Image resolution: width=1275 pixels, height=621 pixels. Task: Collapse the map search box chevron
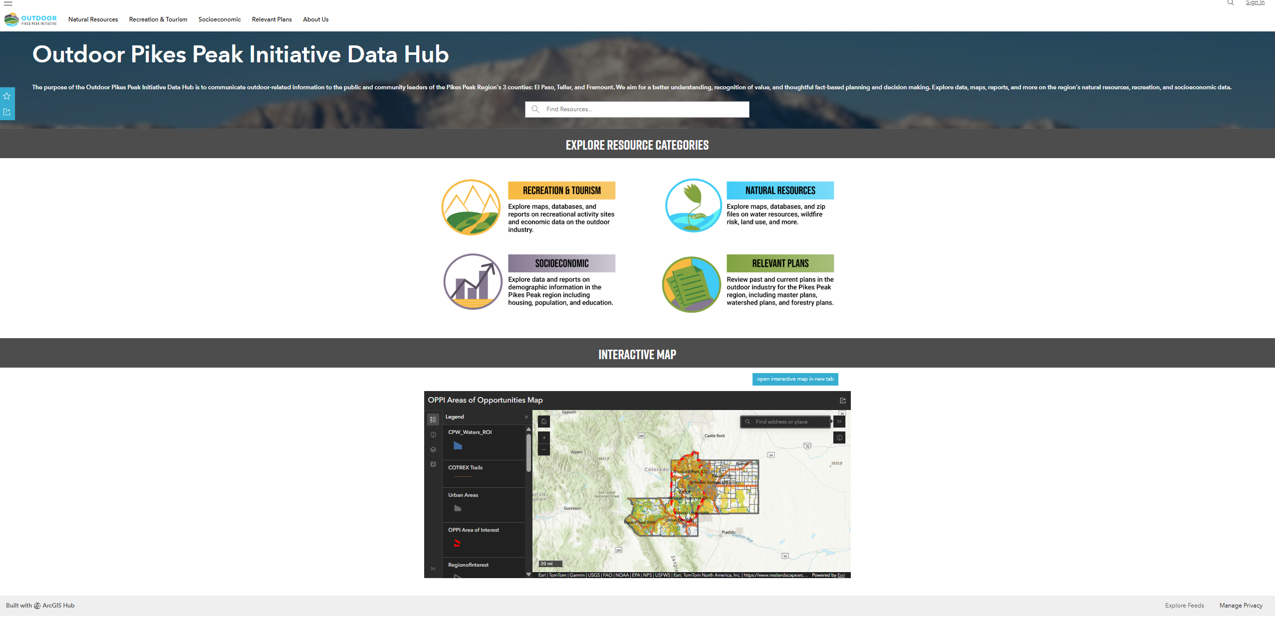point(839,421)
